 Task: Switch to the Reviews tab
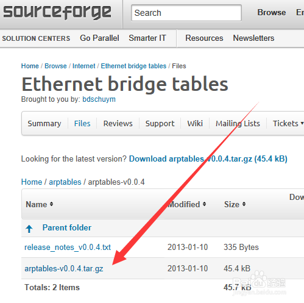click(x=118, y=123)
